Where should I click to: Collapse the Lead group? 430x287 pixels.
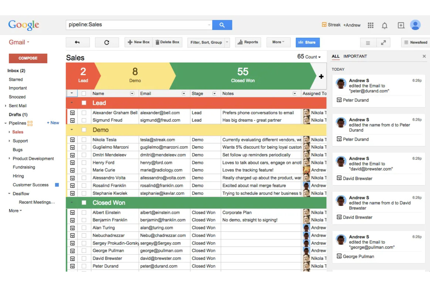pyautogui.click(x=72, y=103)
